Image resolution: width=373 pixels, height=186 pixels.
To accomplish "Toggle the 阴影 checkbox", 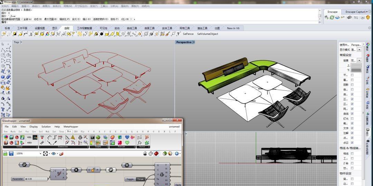I will tap(352, 85).
